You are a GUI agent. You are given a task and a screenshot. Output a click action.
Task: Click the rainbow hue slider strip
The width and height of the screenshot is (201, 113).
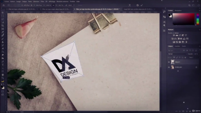pos(198,19)
